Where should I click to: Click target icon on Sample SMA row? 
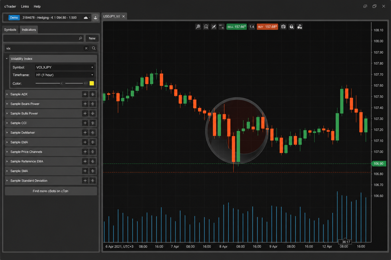(93, 171)
